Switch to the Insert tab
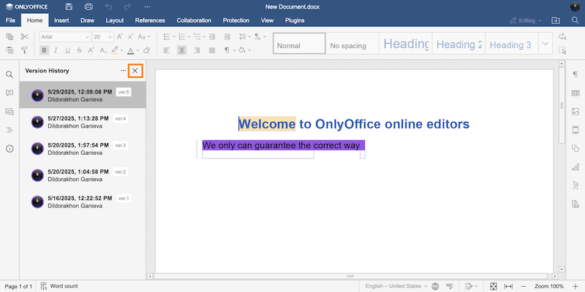The height and width of the screenshot is (292, 585). [x=62, y=20]
